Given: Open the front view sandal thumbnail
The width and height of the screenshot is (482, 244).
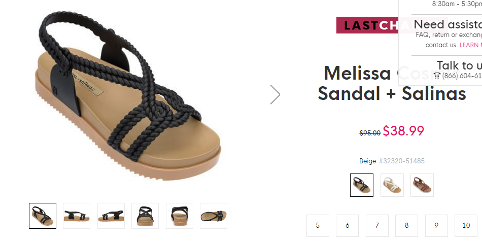Looking at the screenshot, I should (145, 216).
